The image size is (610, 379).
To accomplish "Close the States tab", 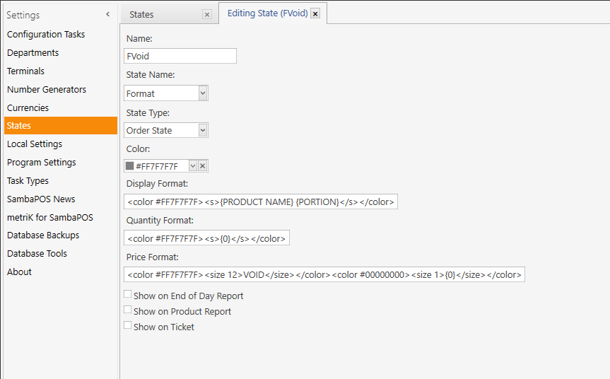I will coord(207,15).
